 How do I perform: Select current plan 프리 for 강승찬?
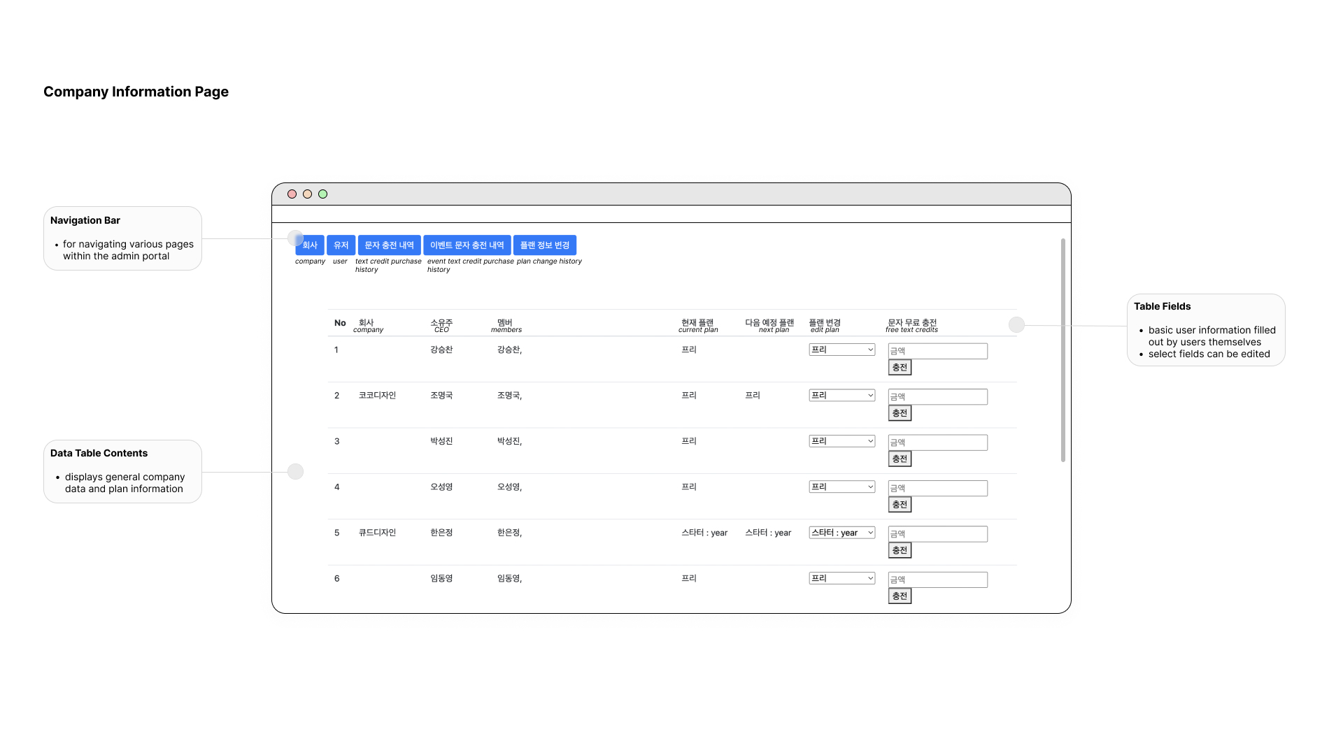coord(689,350)
